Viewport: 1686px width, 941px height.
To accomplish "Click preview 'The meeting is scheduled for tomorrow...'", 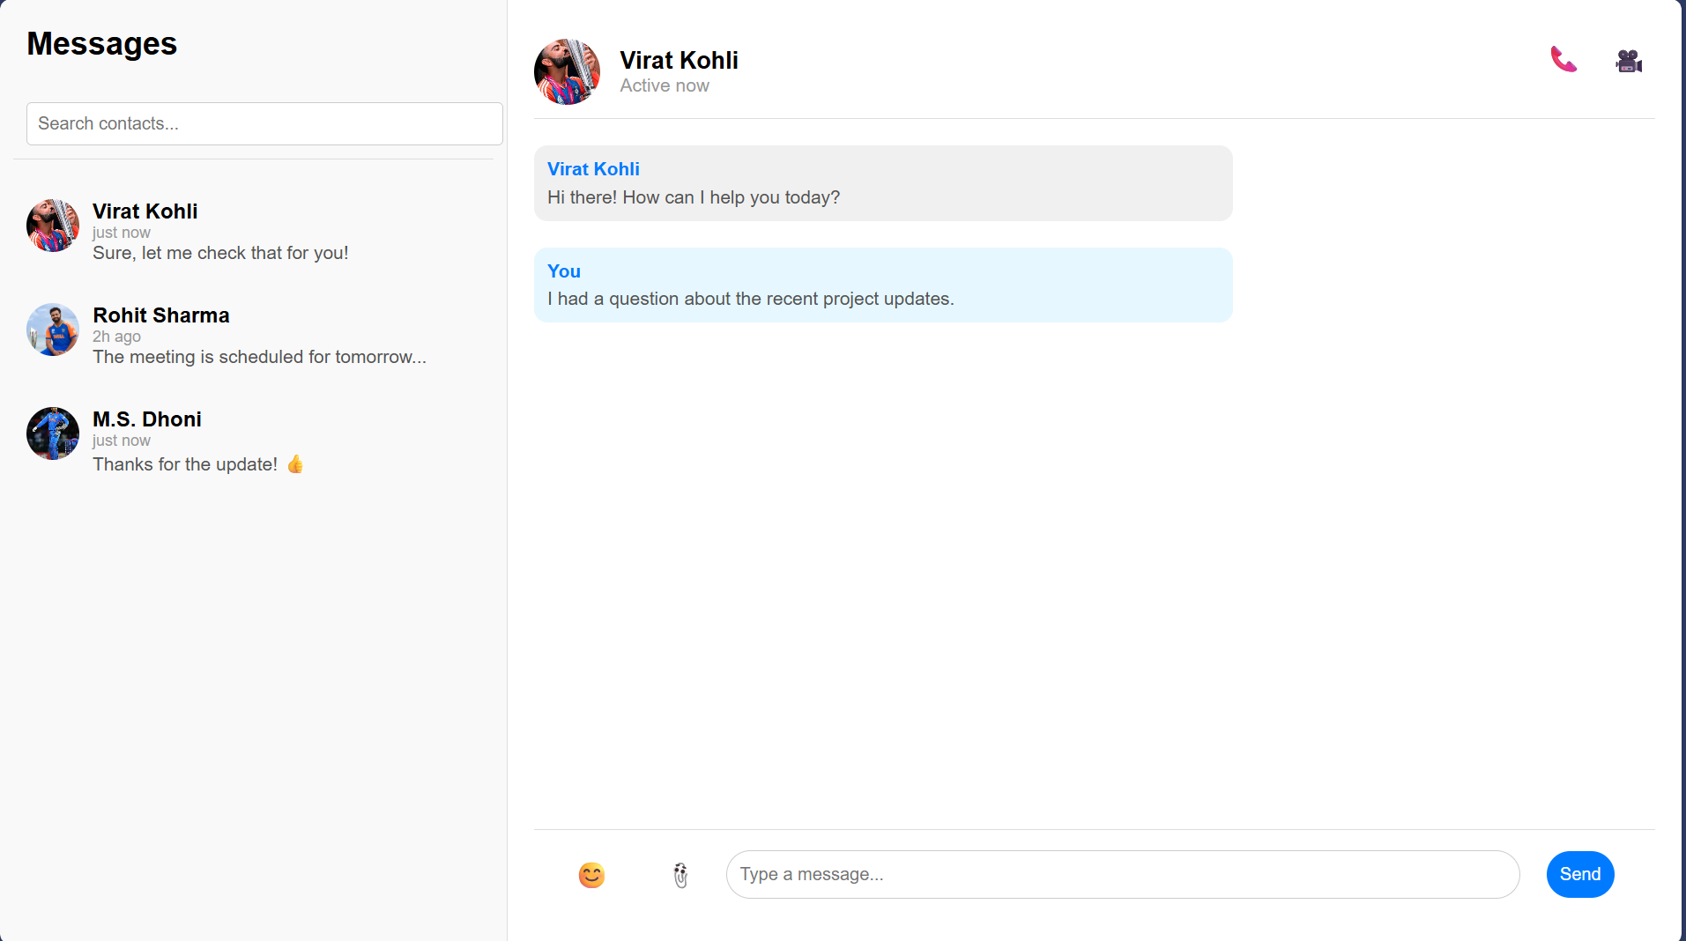I will (259, 357).
